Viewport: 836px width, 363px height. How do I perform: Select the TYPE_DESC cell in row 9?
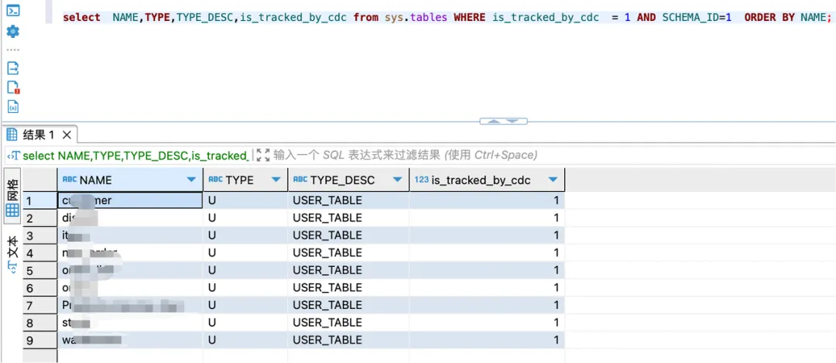(x=348, y=340)
